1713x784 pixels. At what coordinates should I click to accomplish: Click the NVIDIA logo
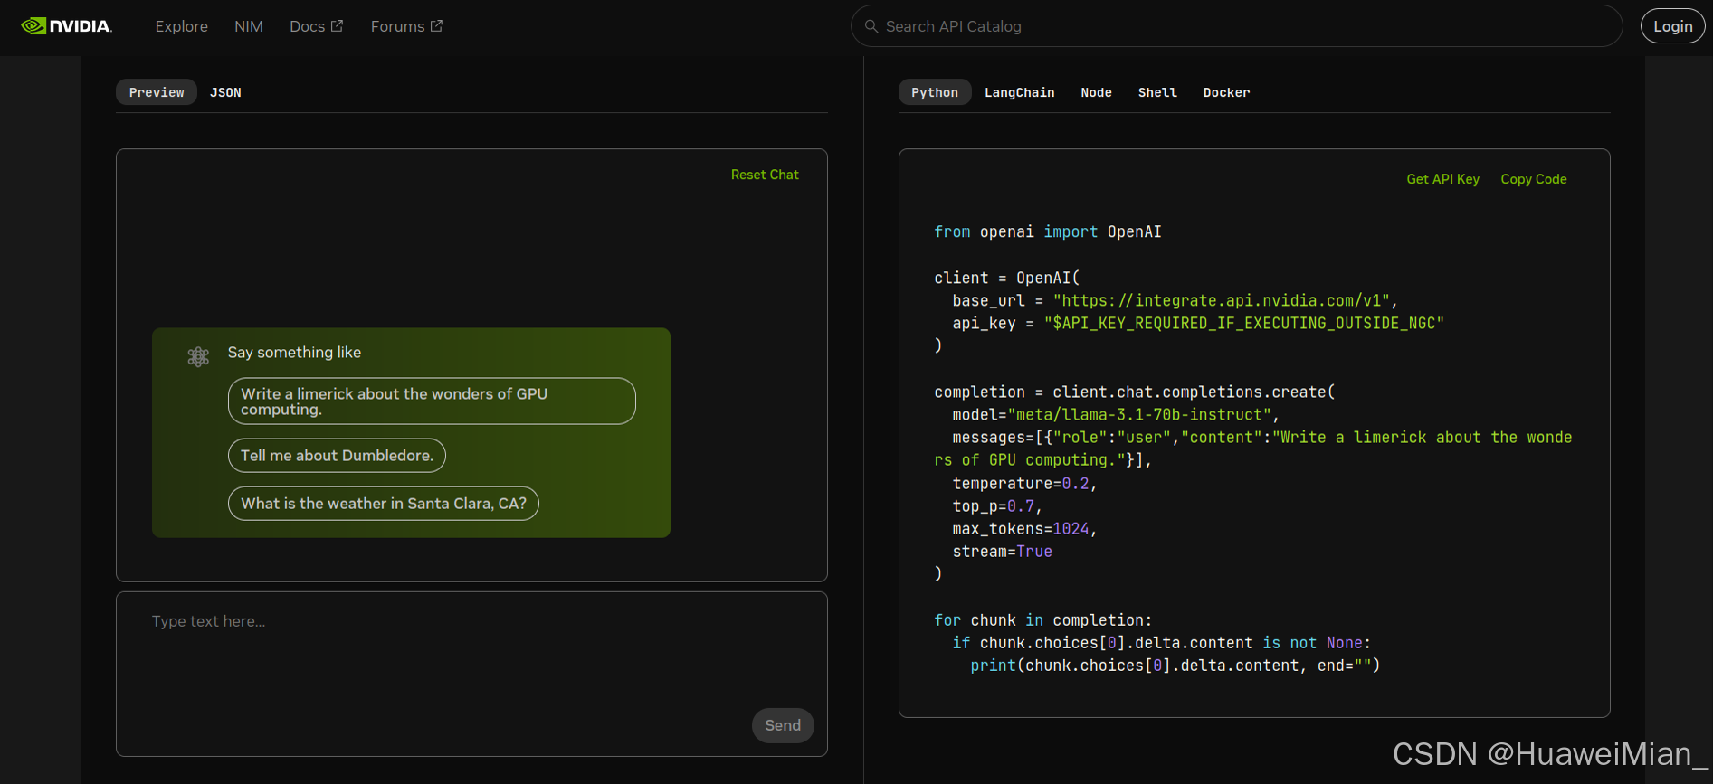(66, 26)
